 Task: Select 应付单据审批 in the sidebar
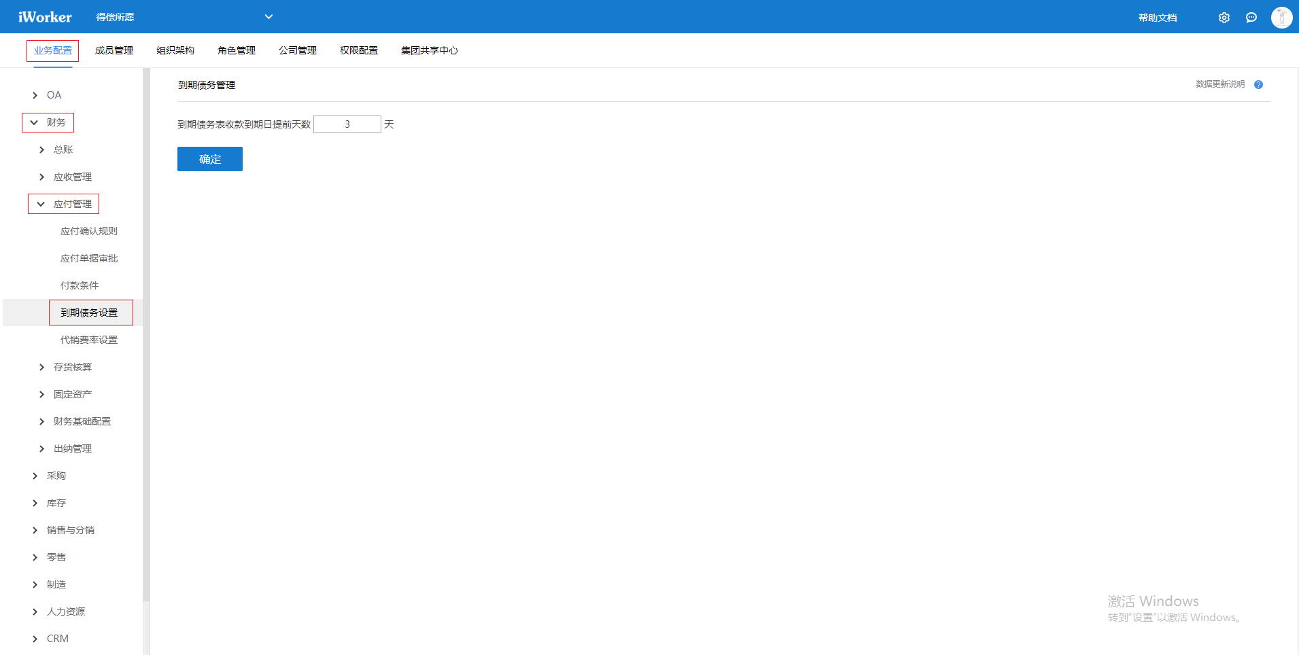[89, 258]
